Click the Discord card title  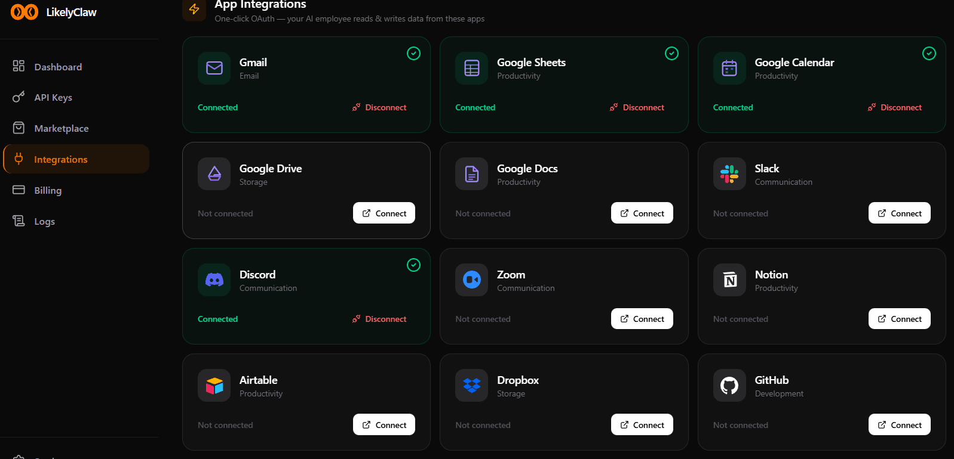[257, 274]
